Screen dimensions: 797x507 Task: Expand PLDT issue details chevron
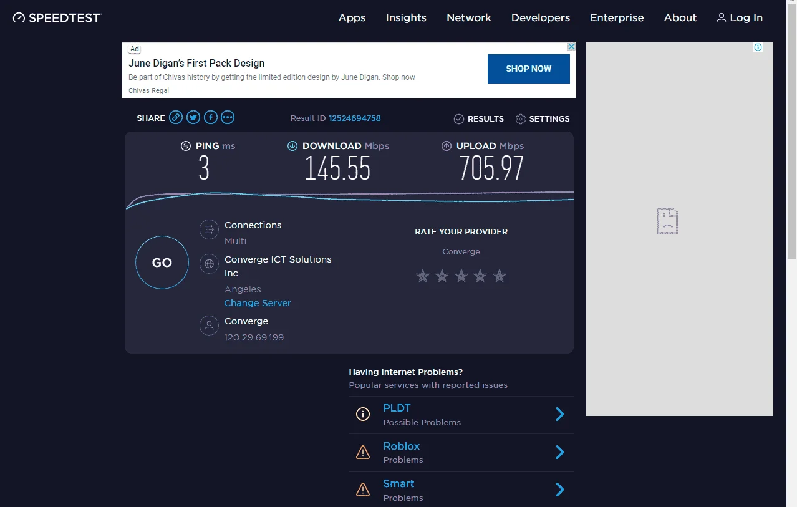click(560, 414)
